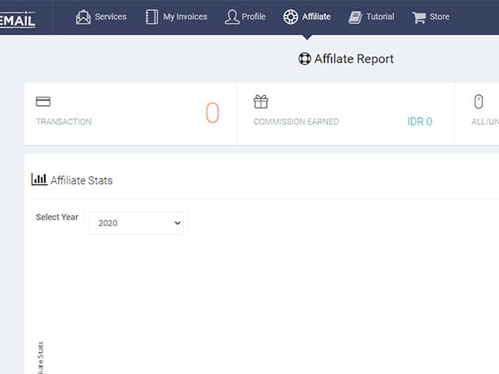Click the My Invoices document icon
Screen dimensions: 499x374
[x=152, y=17]
